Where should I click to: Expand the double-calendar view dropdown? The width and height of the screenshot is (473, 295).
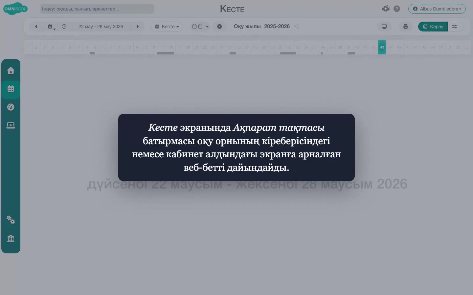tap(200, 27)
